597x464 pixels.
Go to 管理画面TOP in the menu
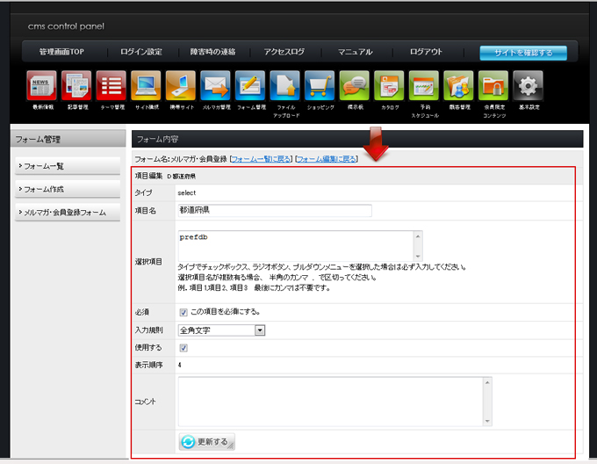[61, 52]
